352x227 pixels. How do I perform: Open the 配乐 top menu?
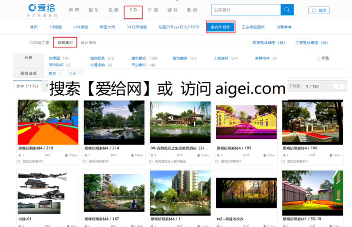[94, 10]
